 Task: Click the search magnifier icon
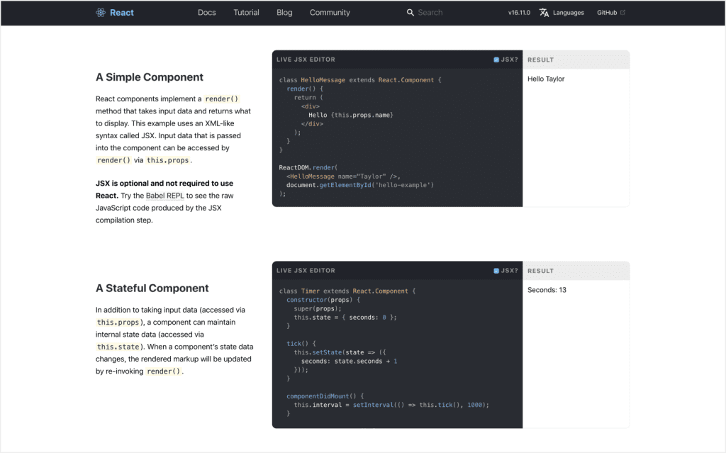coord(411,13)
